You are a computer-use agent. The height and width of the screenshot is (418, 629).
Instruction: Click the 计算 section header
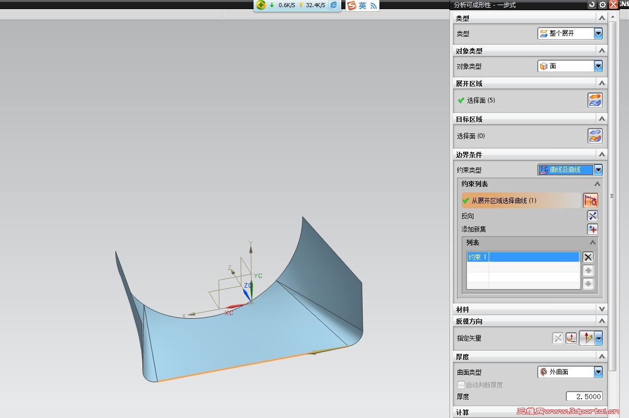tap(531, 412)
